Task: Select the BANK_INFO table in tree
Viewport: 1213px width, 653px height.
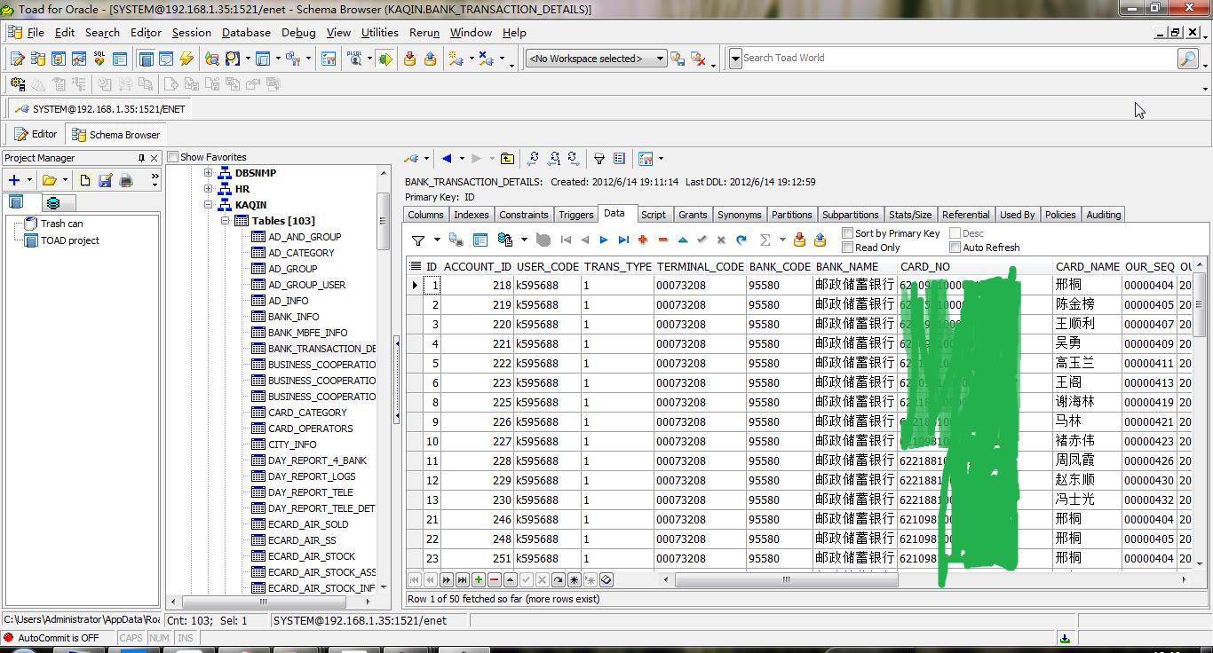Action: (x=294, y=317)
